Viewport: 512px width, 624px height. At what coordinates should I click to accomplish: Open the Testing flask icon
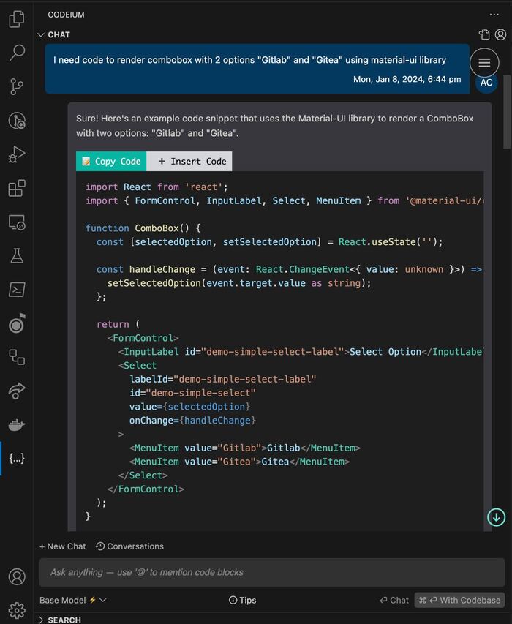[16, 255]
